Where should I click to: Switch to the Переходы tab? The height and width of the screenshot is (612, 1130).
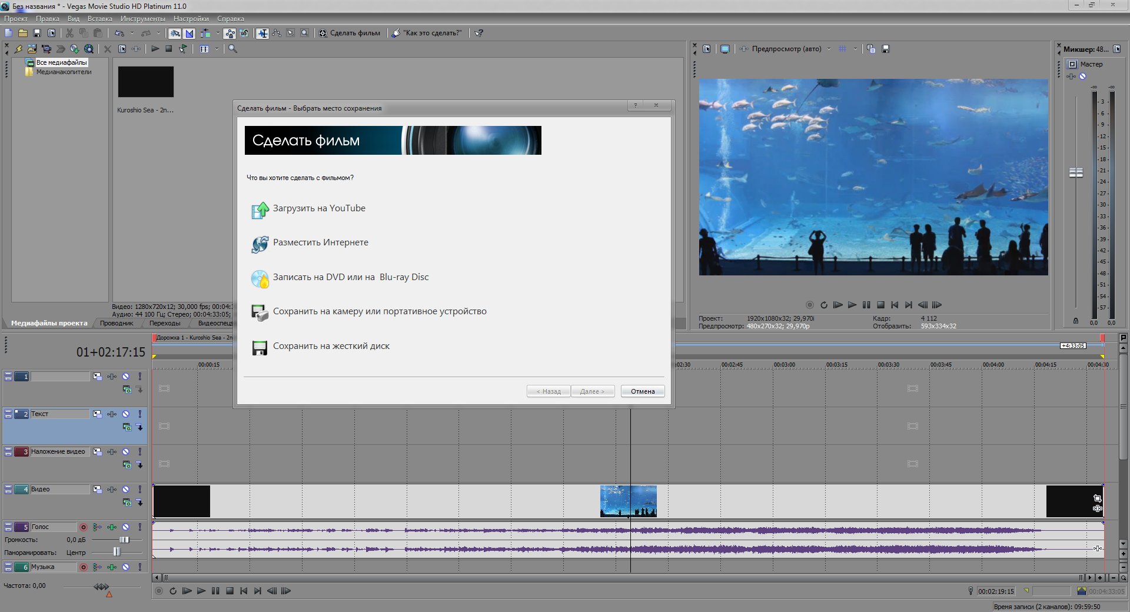point(165,323)
